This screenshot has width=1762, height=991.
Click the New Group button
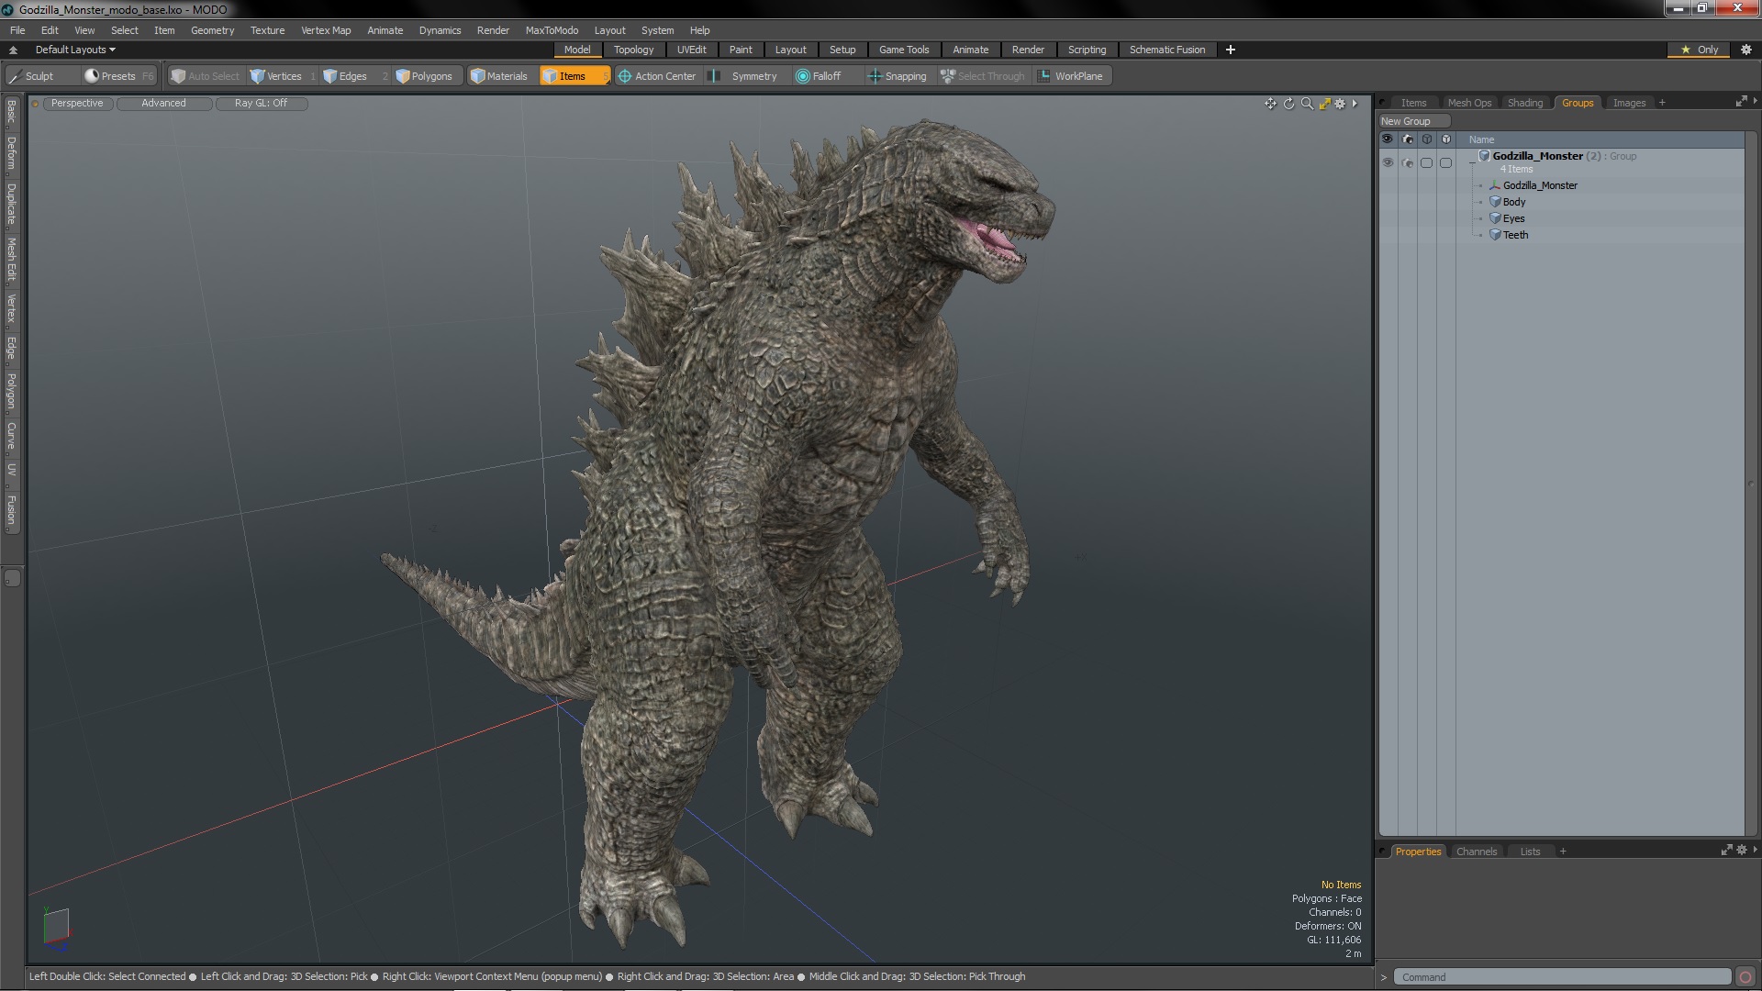coord(1413,121)
